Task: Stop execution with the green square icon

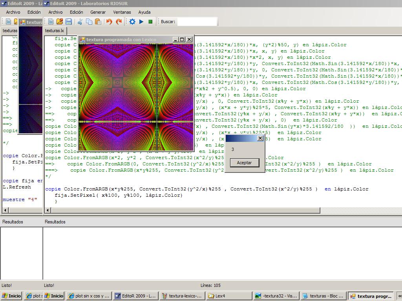Action: (150, 22)
